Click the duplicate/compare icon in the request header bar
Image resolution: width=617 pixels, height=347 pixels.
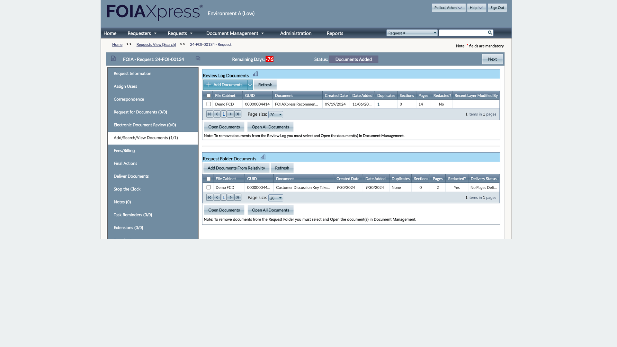pyautogui.click(x=198, y=58)
